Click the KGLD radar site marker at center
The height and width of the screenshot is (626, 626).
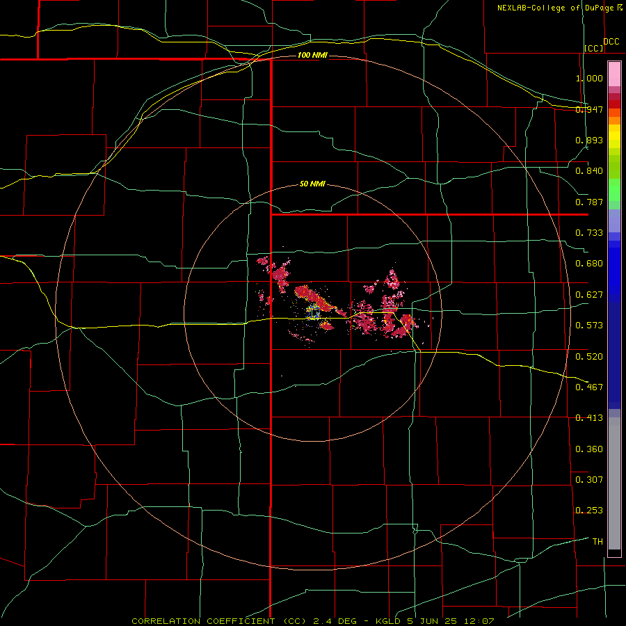click(314, 312)
